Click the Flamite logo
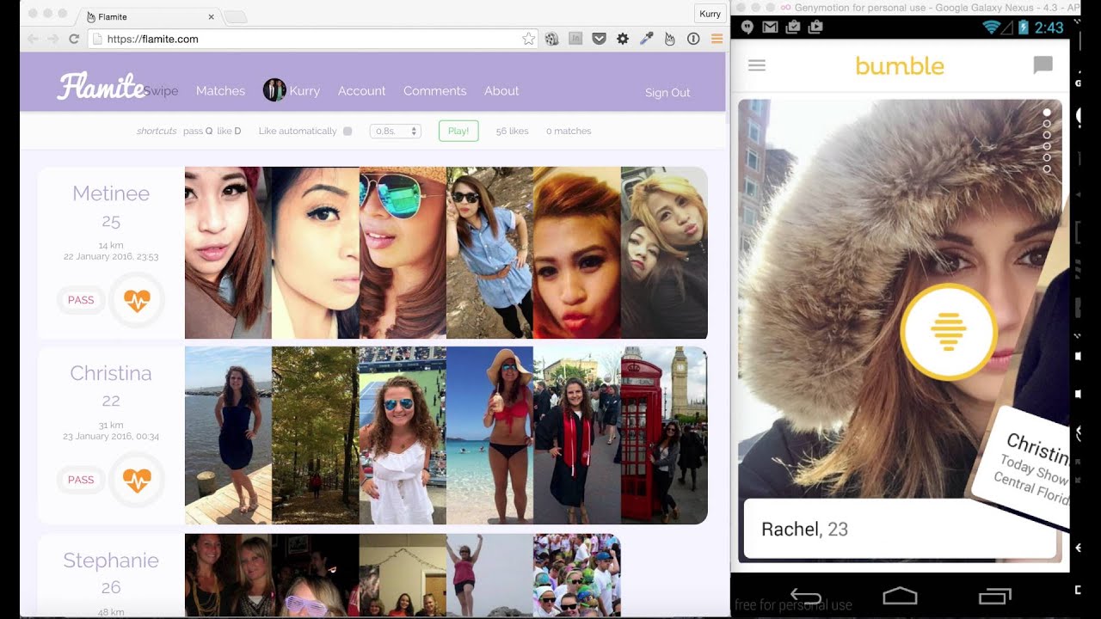 [101, 86]
